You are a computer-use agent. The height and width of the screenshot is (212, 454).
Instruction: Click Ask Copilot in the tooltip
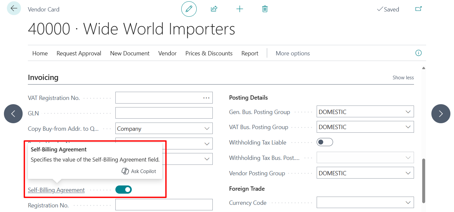pos(139,171)
